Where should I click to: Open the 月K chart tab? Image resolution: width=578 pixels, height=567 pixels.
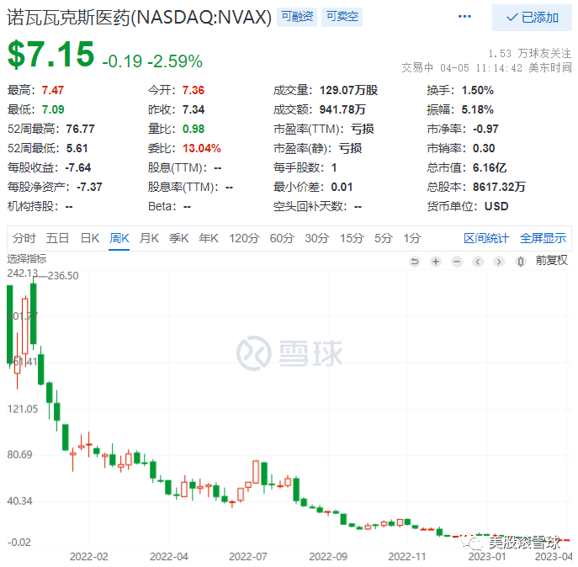(149, 238)
